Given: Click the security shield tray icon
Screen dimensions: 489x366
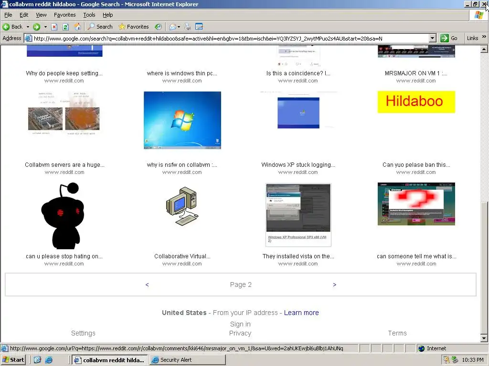Looking at the screenshot, I should coord(446,360).
